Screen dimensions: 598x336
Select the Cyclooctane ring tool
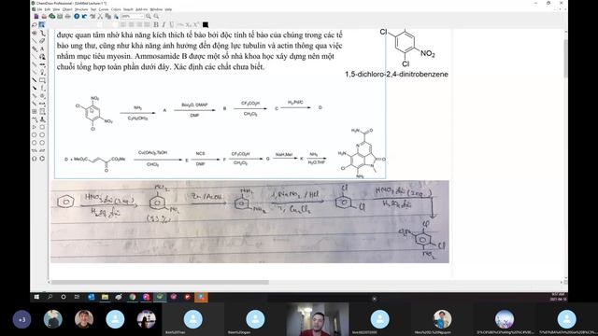coord(42,143)
